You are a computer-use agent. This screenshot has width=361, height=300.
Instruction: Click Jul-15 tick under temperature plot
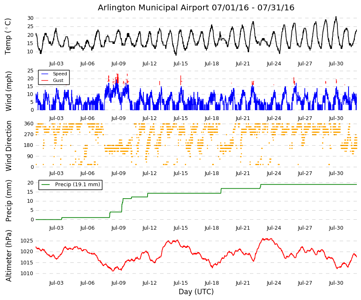click(x=181, y=64)
